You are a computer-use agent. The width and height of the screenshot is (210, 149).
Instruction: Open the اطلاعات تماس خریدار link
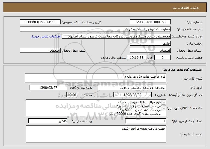(46, 36)
